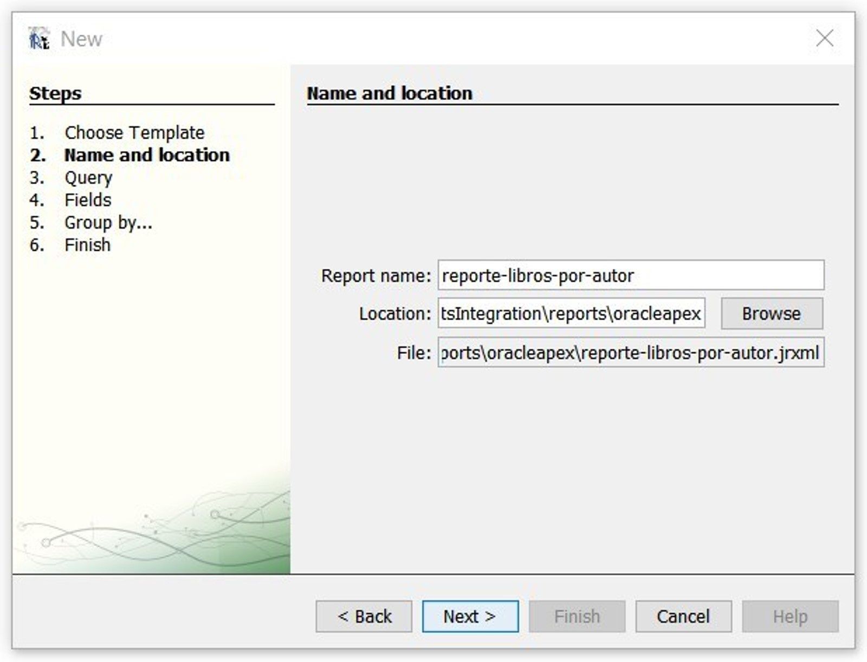
Task: Click the 'Query' step in the list
Action: coord(88,178)
